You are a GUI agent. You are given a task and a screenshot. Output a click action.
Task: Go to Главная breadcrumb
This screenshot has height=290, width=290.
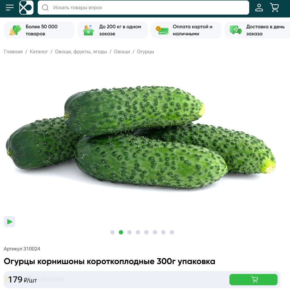point(13,52)
